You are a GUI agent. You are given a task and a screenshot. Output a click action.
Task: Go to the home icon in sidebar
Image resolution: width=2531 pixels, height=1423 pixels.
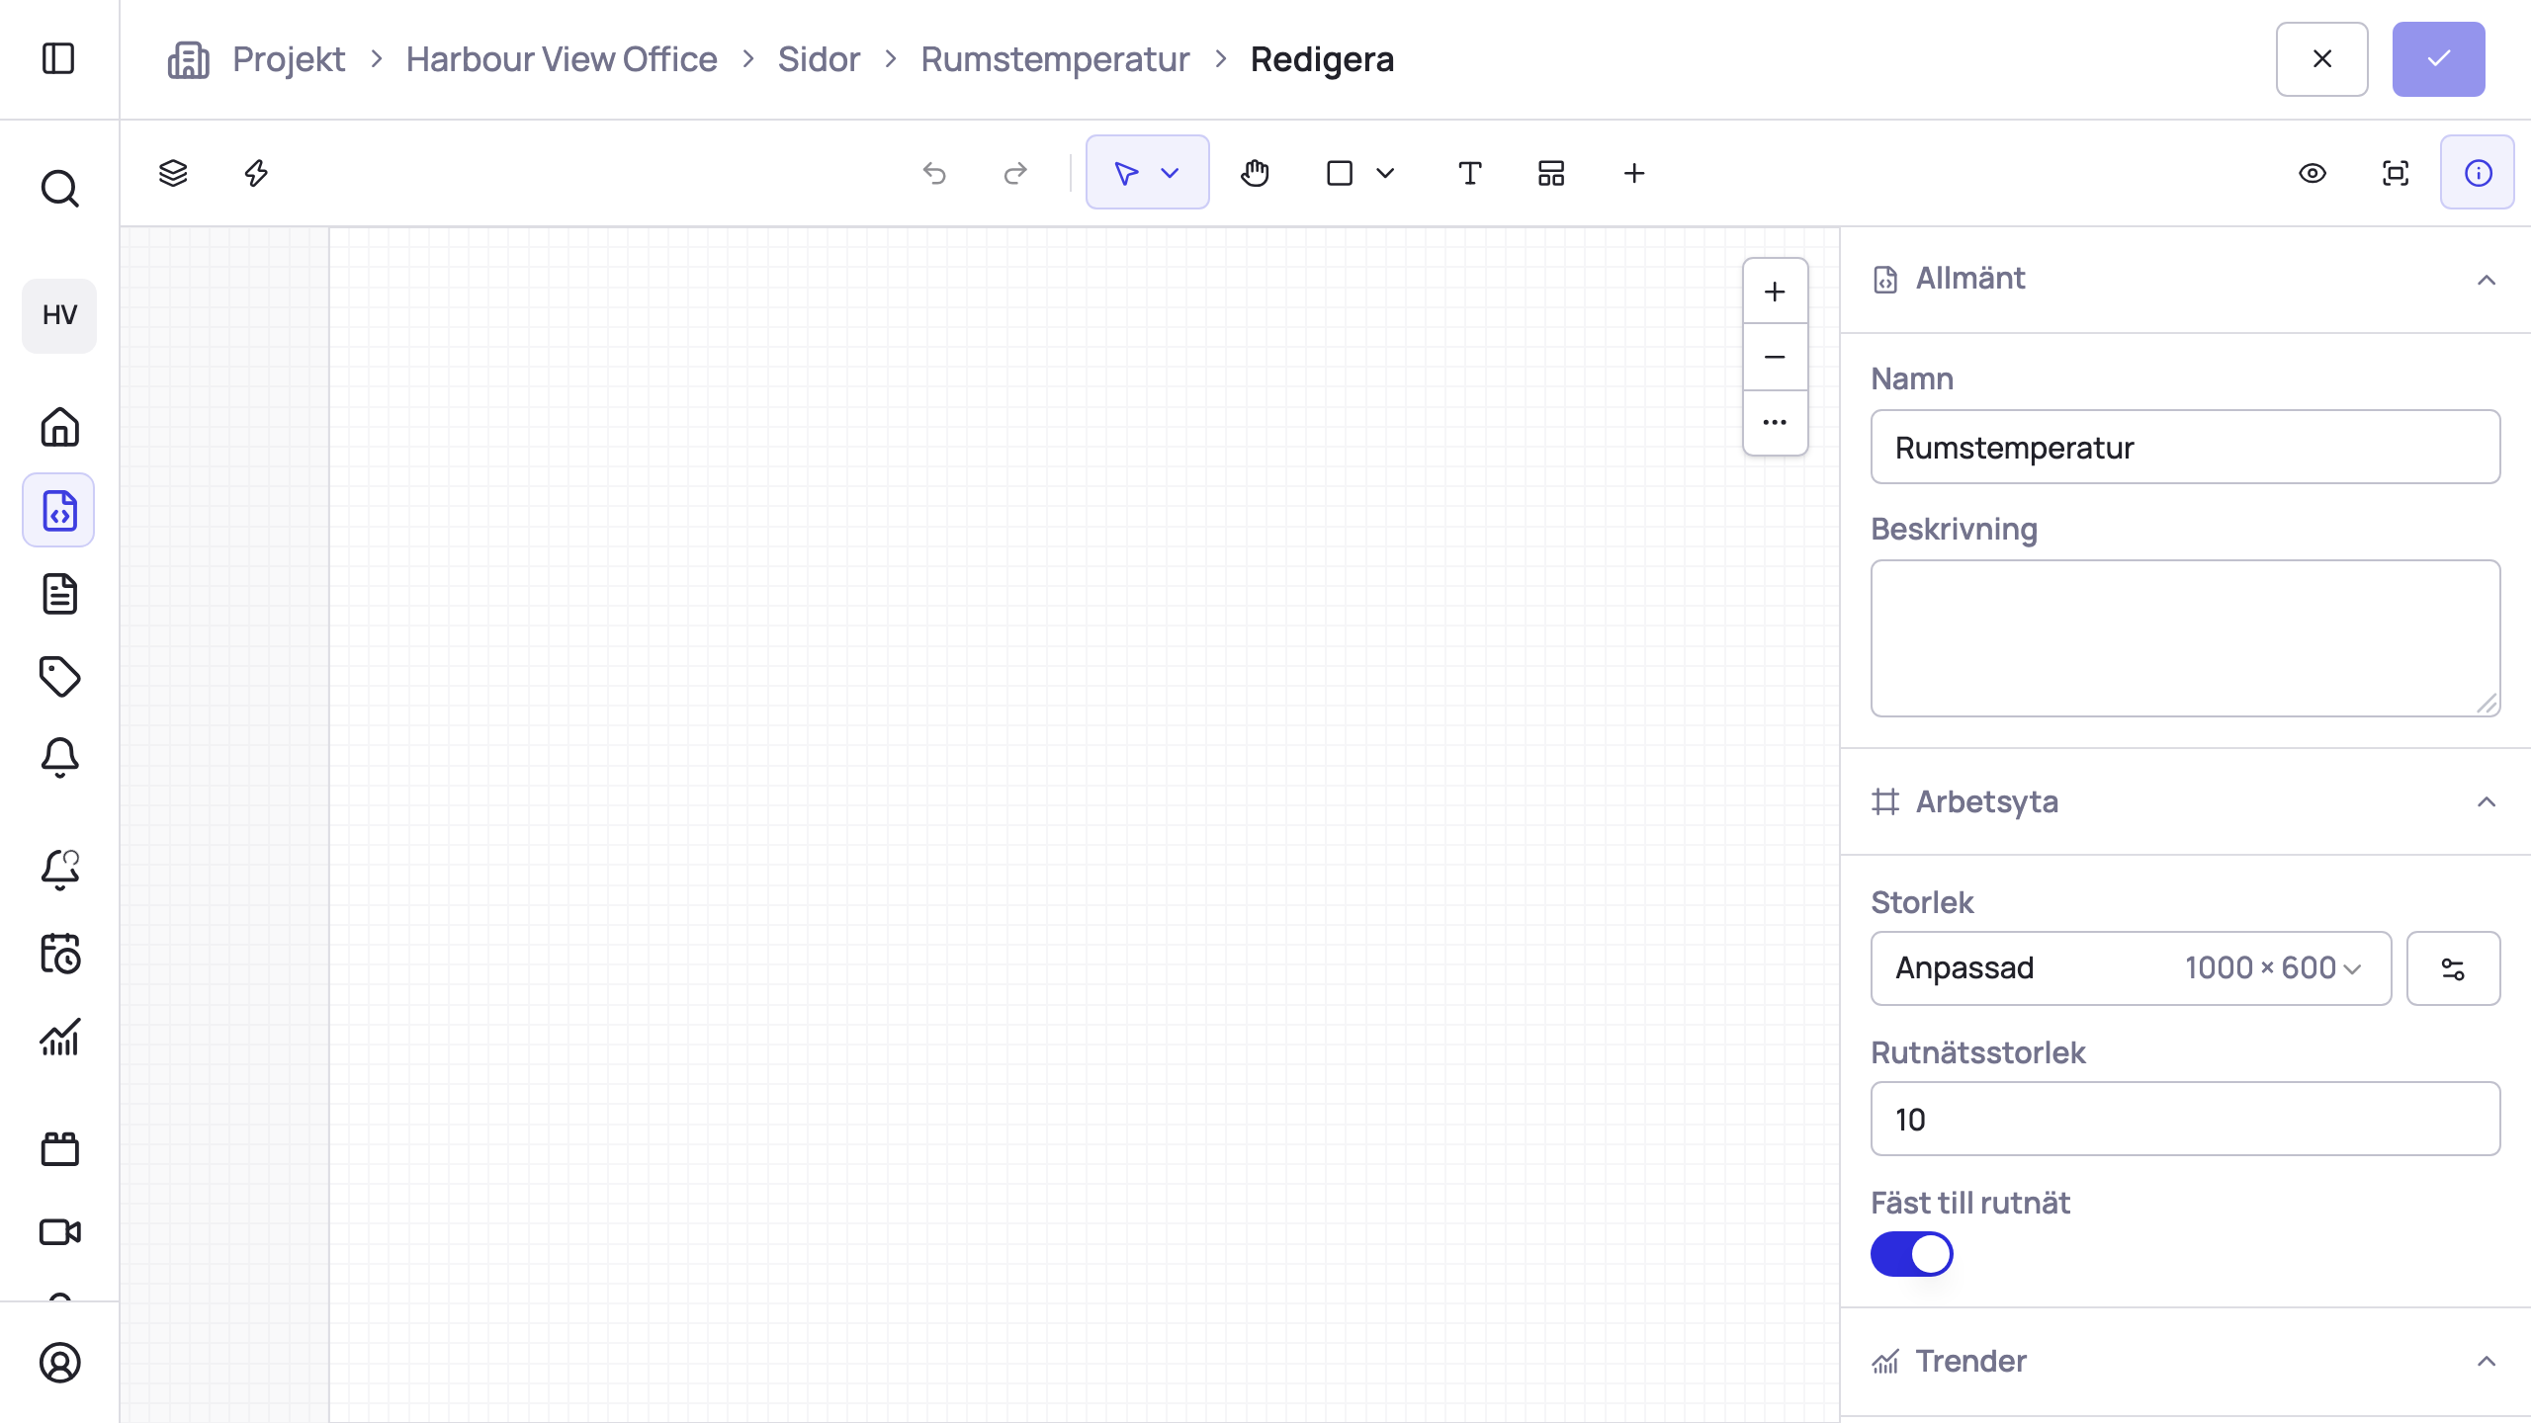[x=59, y=427]
